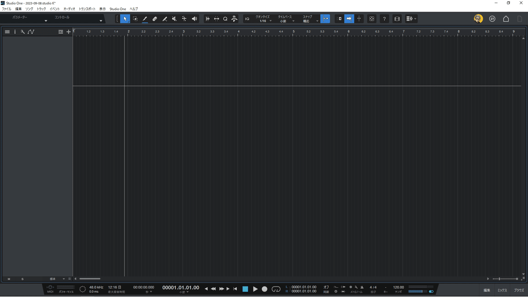The height and width of the screenshot is (297, 528).
Task: Toggle the Autoscroll arrow button
Action: (349, 19)
